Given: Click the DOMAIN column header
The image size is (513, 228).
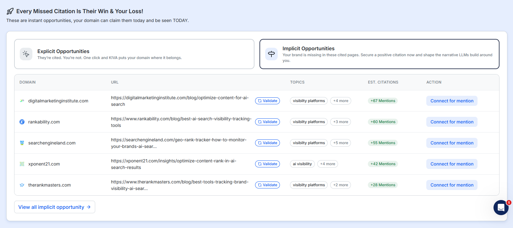Looking at the screenshot, I should (x=28, y=82).
